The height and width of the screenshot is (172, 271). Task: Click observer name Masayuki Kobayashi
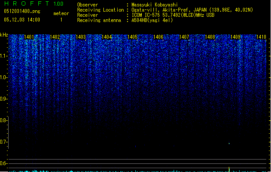click(x=155, y=5)
